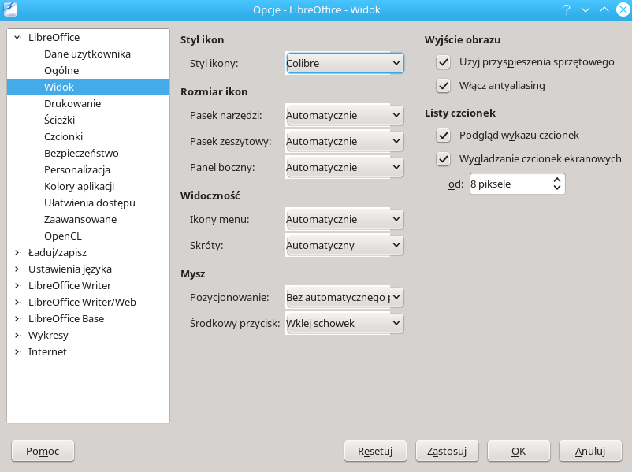
Task: Toggle font list preview checkbox
Action: coord(444,136)
